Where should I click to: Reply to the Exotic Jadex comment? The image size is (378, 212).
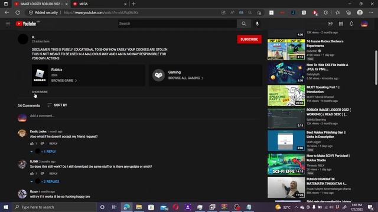coord(53,144)
